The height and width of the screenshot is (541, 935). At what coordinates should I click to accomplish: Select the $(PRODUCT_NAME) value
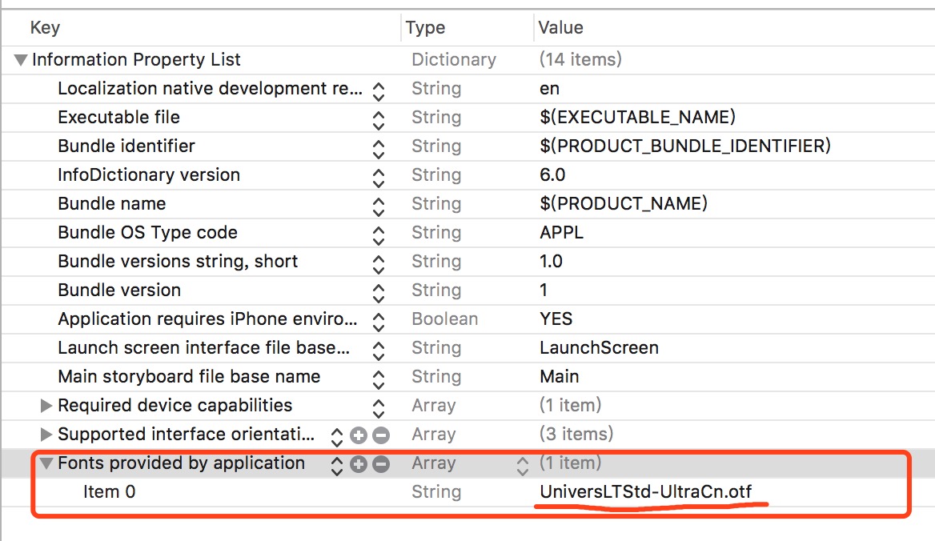(x=624, y=204)
